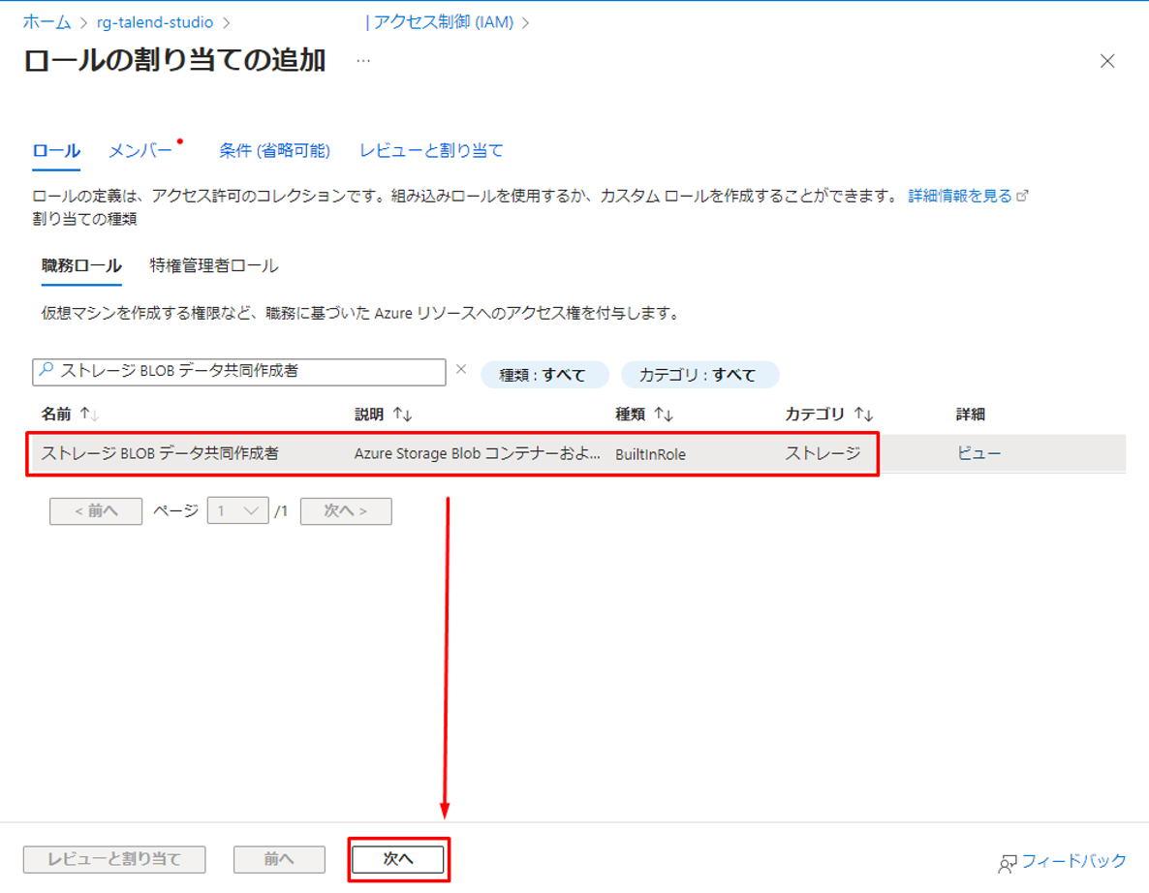Open the 条件 (省略可能) tab
This screenshot has height=893, width=1149.
275,150
